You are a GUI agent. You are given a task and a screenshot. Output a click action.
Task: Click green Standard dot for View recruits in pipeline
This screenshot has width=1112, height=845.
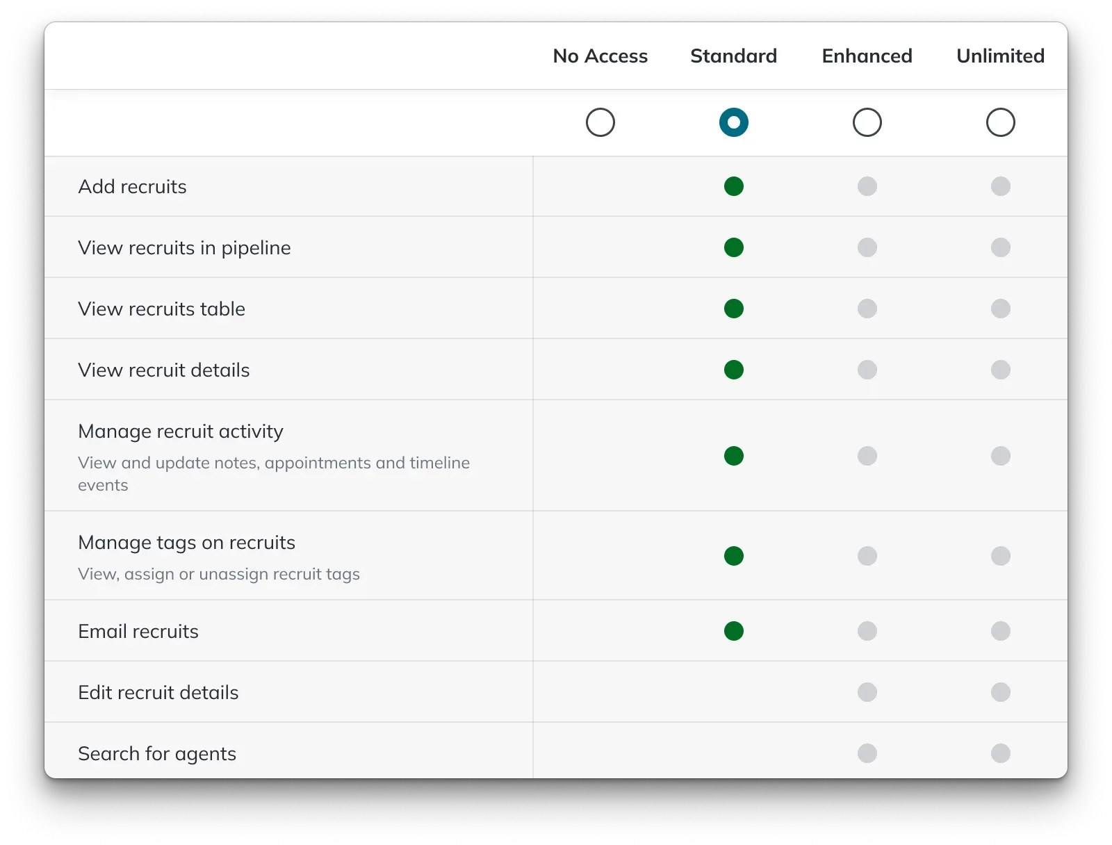coord(734,247)
